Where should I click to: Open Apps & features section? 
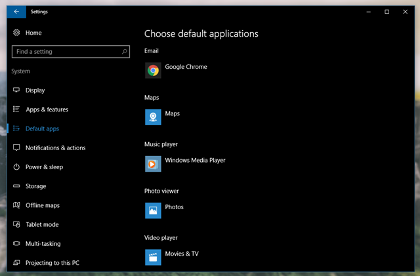point(47,109)
